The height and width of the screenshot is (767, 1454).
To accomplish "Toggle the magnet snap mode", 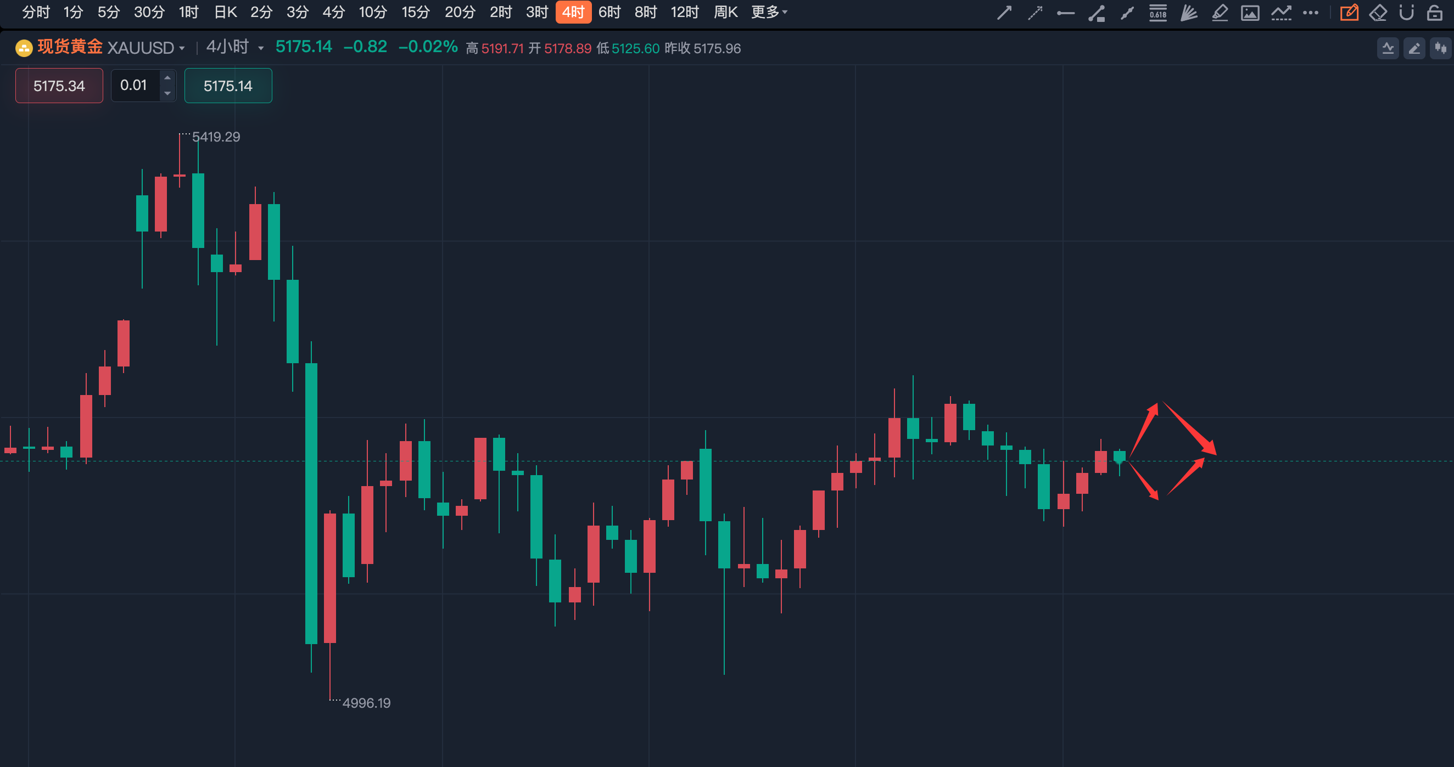I will pyautogui.click(x=1407, y=13).
